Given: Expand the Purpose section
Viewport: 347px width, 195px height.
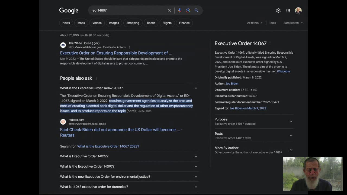Looking at the screenshot, I should click(254, 121).
